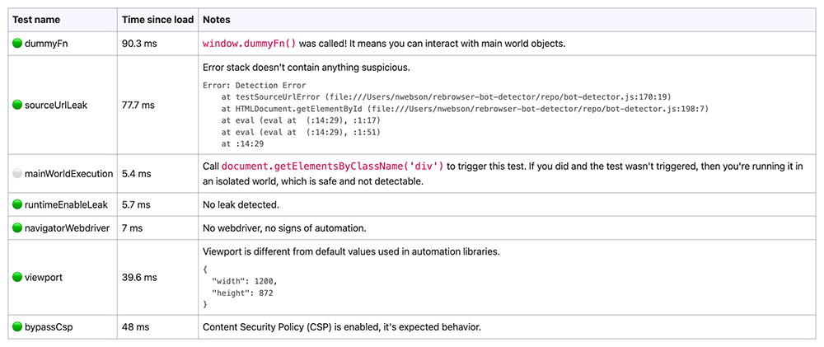Click the green status dot beside navigatorWebdriver

click(x=17, y=228)
